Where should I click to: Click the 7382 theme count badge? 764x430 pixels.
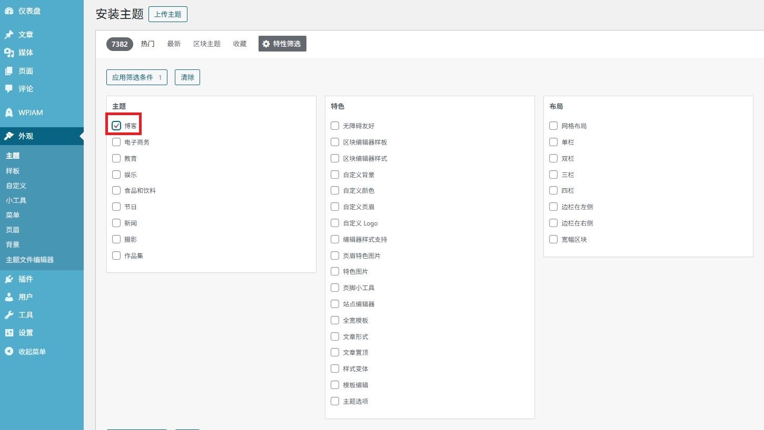(x=120, y=44)
